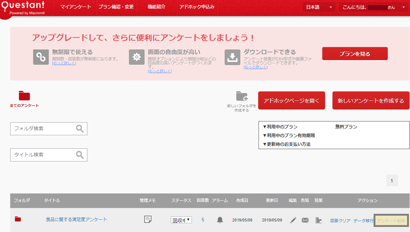The height and width of the screenshot is (232, 410).
Task: Expand the こんにちは user account dropdown
Action: point(374,7)
